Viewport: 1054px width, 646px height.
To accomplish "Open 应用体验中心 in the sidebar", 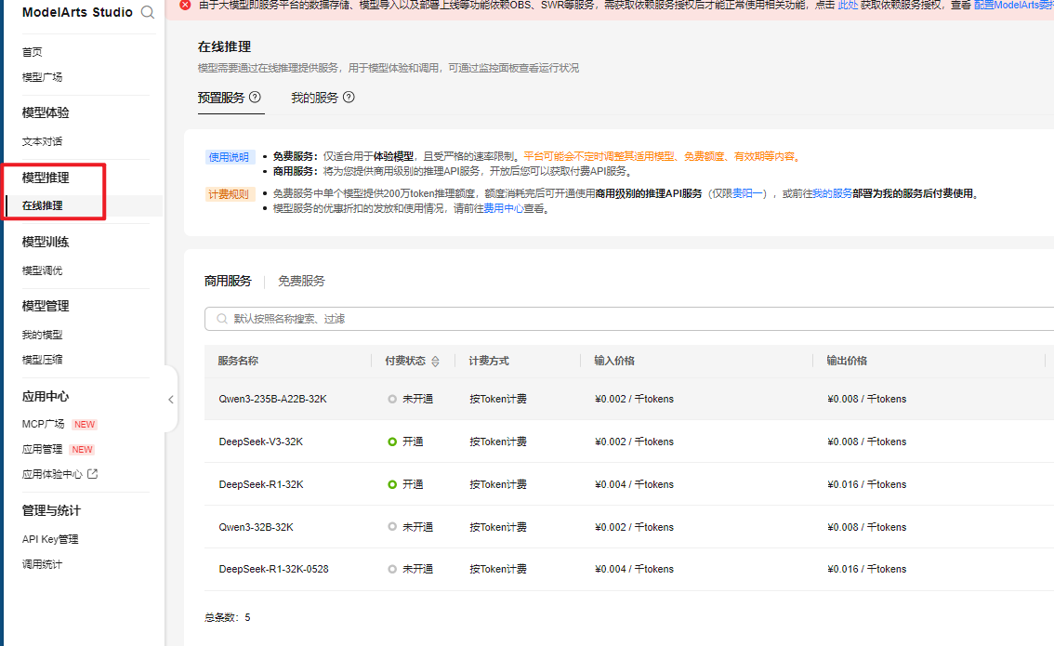I will coord(52,474).
